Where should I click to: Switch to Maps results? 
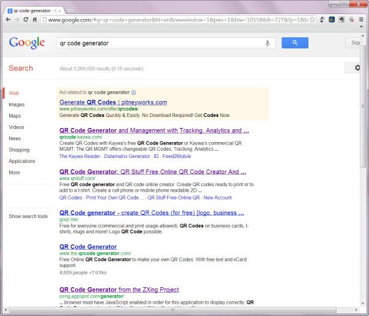15,116
